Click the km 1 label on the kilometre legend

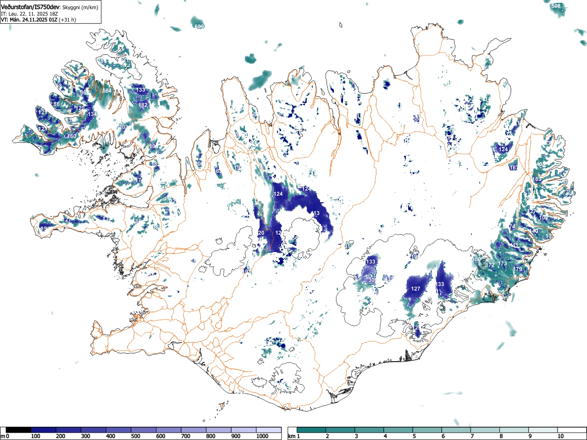(x=294, y=436)
